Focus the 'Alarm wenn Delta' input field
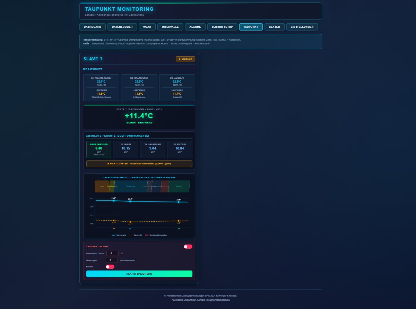Screen dimensions: 416x309 112,254
